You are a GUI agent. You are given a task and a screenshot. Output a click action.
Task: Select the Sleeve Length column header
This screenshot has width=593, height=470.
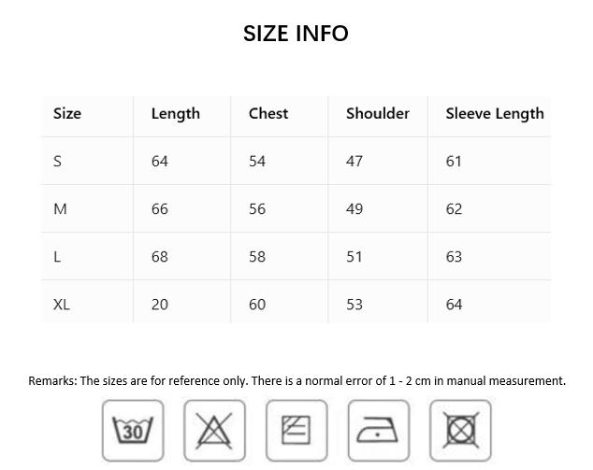pyautogui.click(x=495, y=114)
